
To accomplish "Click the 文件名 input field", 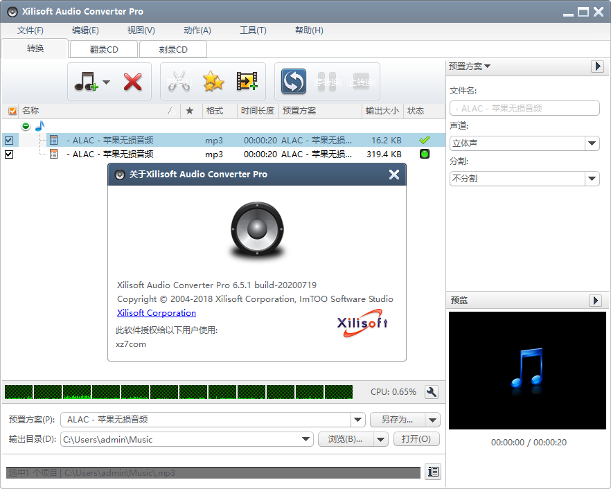I will point(524,108).
